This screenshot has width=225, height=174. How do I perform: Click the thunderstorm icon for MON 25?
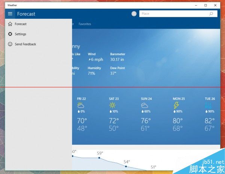click(x=176, y=105)
